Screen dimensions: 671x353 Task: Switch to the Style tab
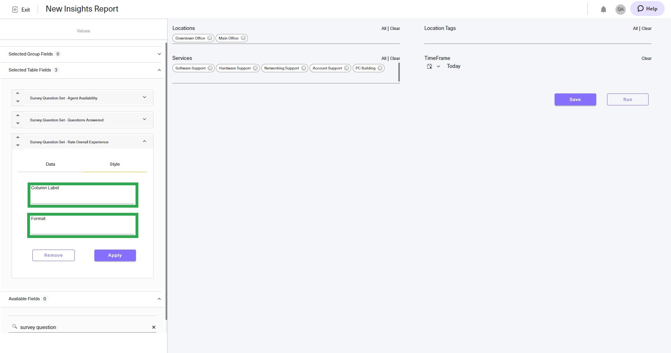[x=115, y=164]
